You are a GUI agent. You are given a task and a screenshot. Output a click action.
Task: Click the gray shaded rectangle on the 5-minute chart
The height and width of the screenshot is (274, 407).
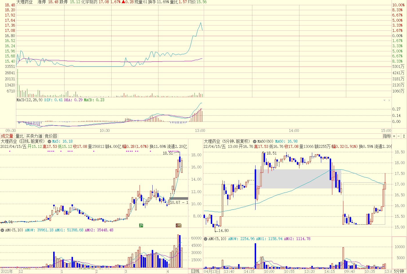click(x=298, y=179)
